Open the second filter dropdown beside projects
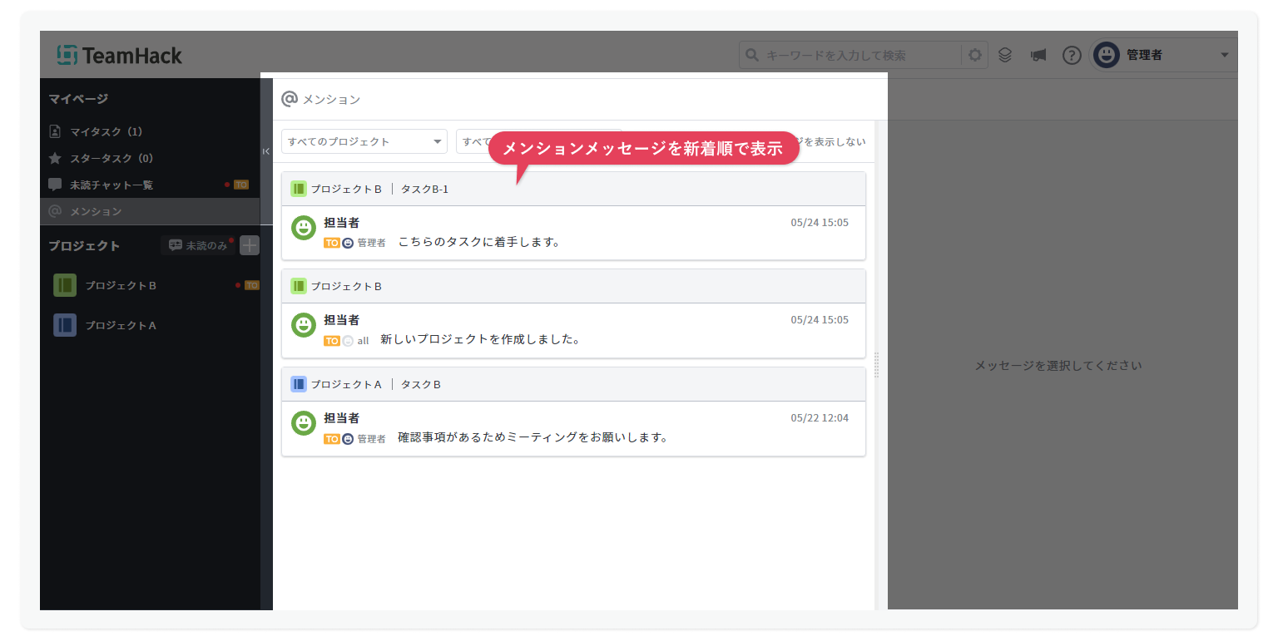Image resolution: width=1278 pixels, height=641 pixels. tap(471, 141)
